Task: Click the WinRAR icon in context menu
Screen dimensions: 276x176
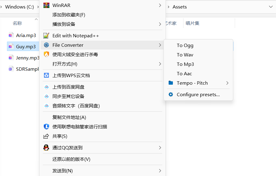Action: click(x=46, y=5)
